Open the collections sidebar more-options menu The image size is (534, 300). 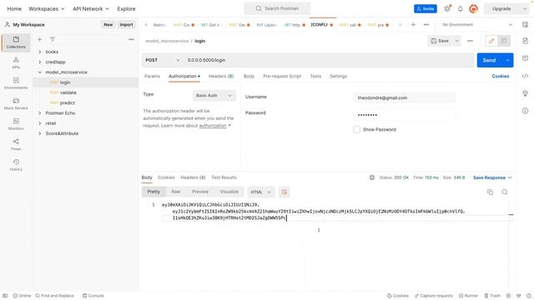(131, 39)
